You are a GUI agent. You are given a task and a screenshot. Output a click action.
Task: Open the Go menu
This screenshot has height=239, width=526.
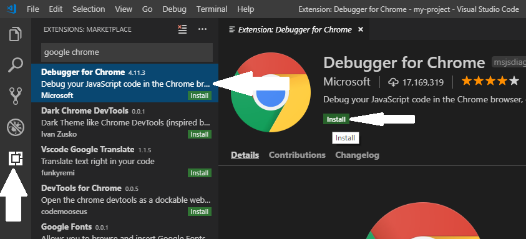[x=147, y=9]
